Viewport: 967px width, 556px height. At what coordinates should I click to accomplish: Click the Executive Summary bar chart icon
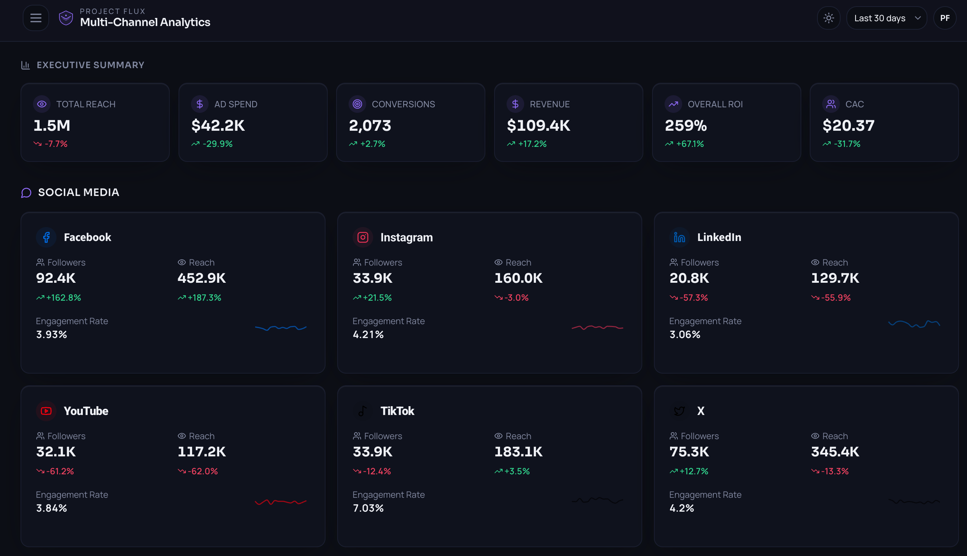(x=25, y=65)
